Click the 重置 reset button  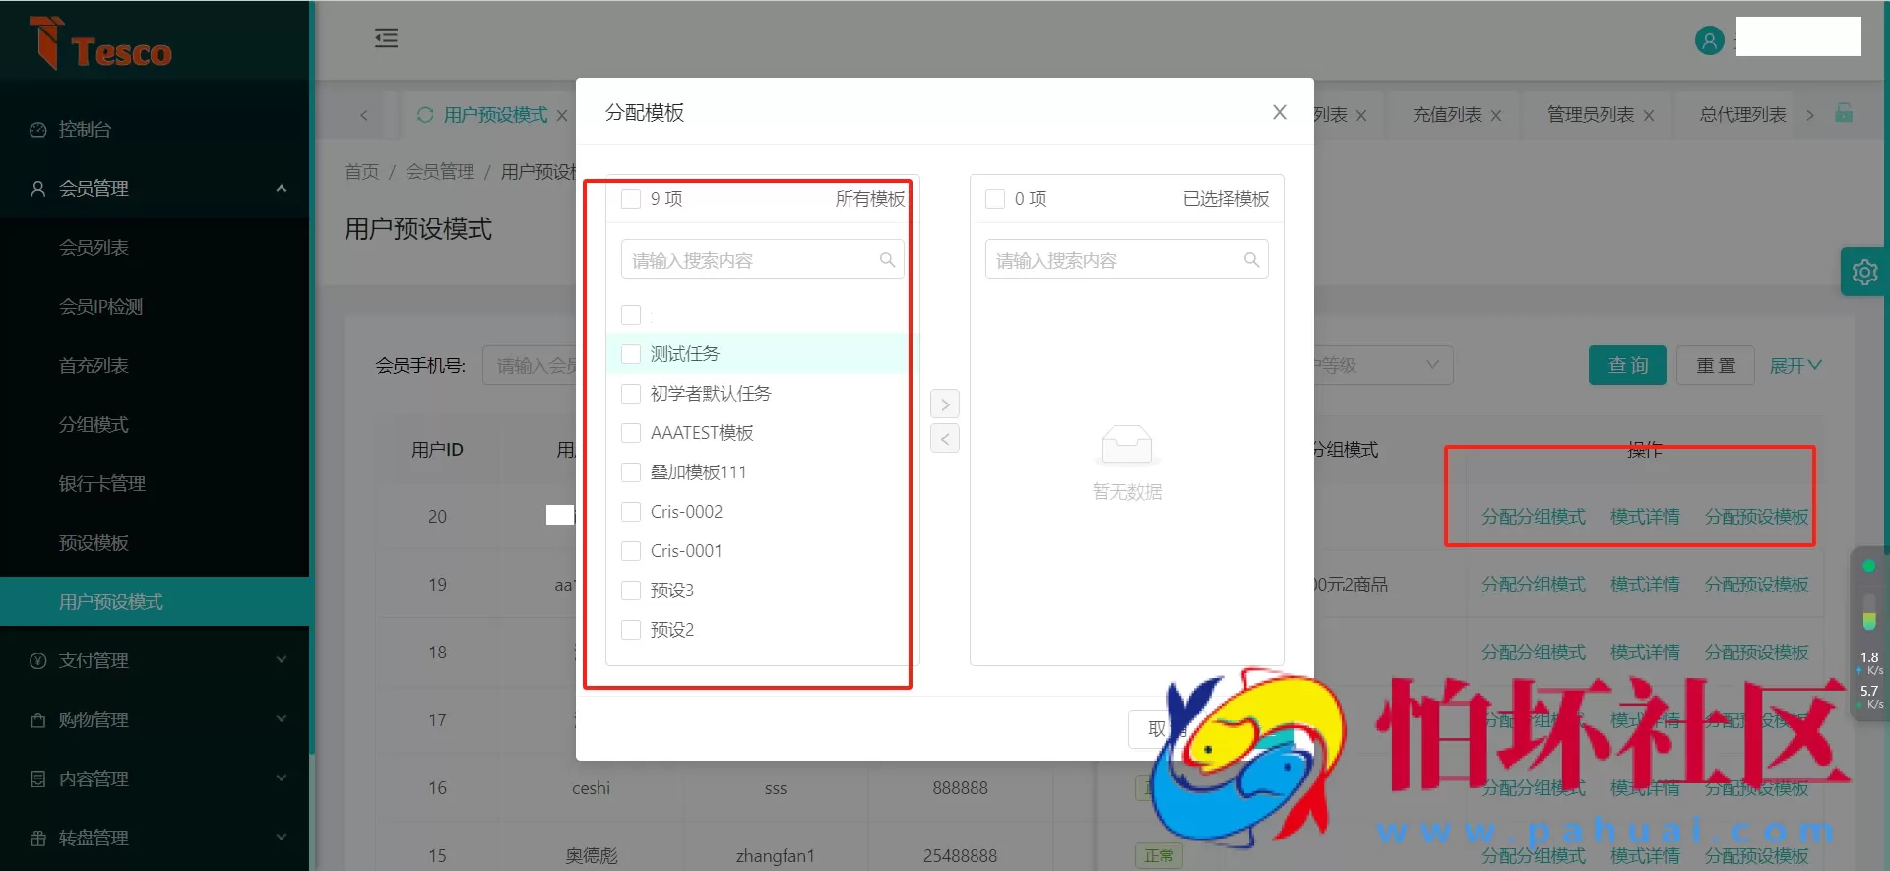click(1716, 365)
